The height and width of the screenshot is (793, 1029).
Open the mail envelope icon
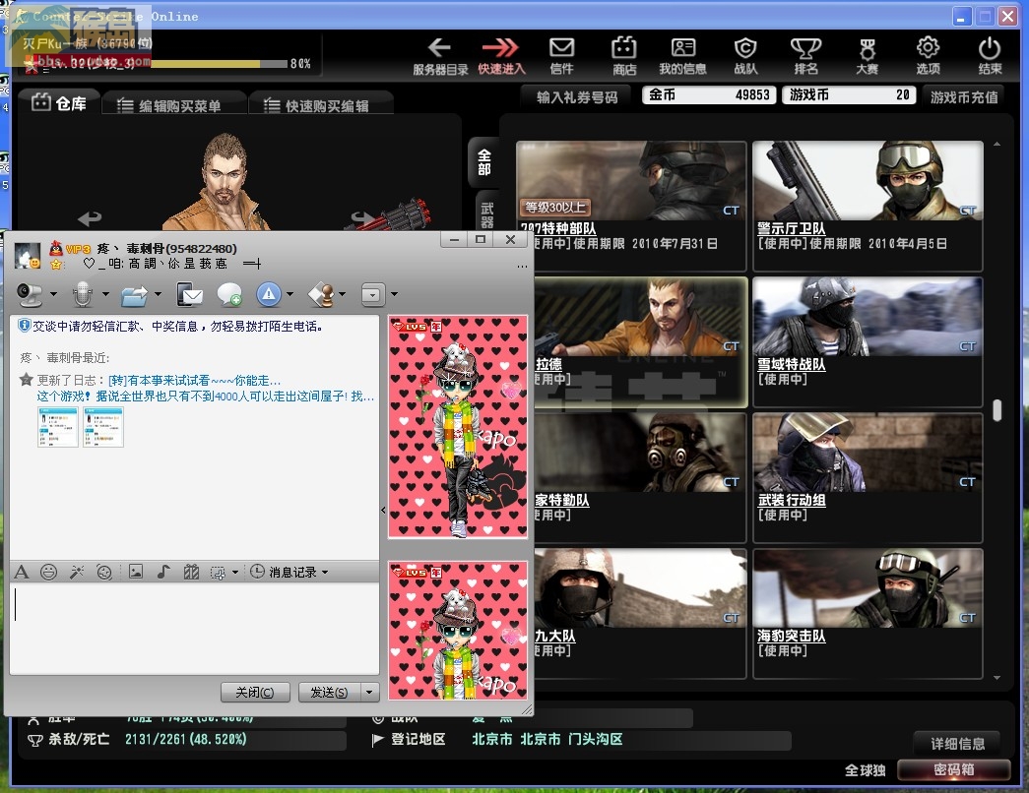561,48
